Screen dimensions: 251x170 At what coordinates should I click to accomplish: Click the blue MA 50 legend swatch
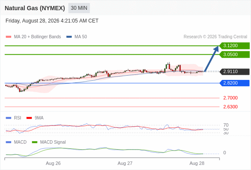click(69, 37)
